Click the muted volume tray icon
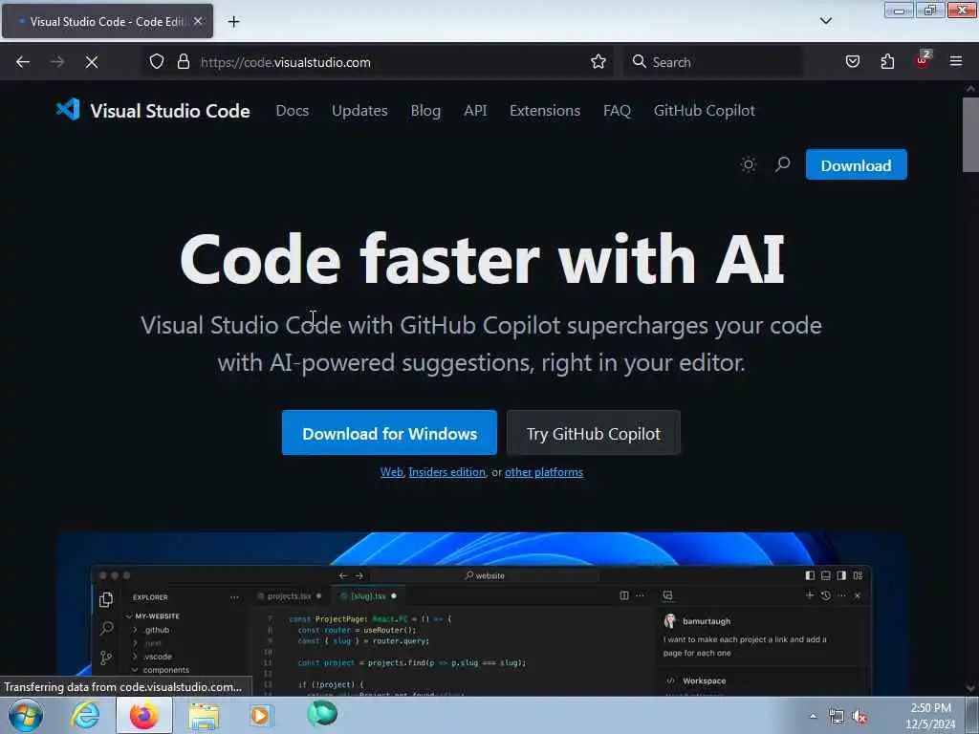The width and height of the screenshot is (979, 734). click(859, 716)
